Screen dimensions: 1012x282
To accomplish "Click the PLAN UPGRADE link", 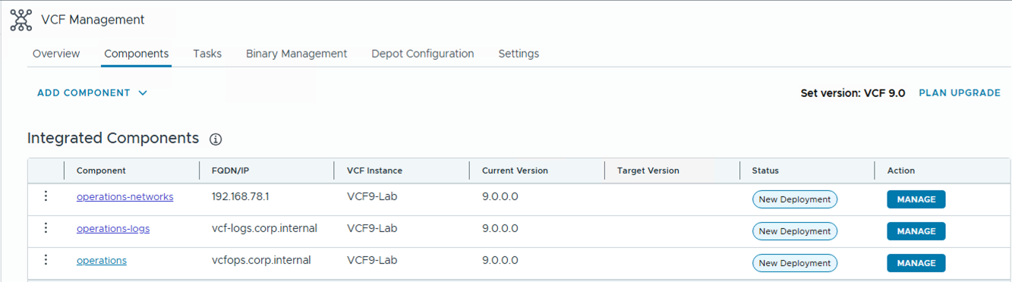I will [x=960, y=92].
